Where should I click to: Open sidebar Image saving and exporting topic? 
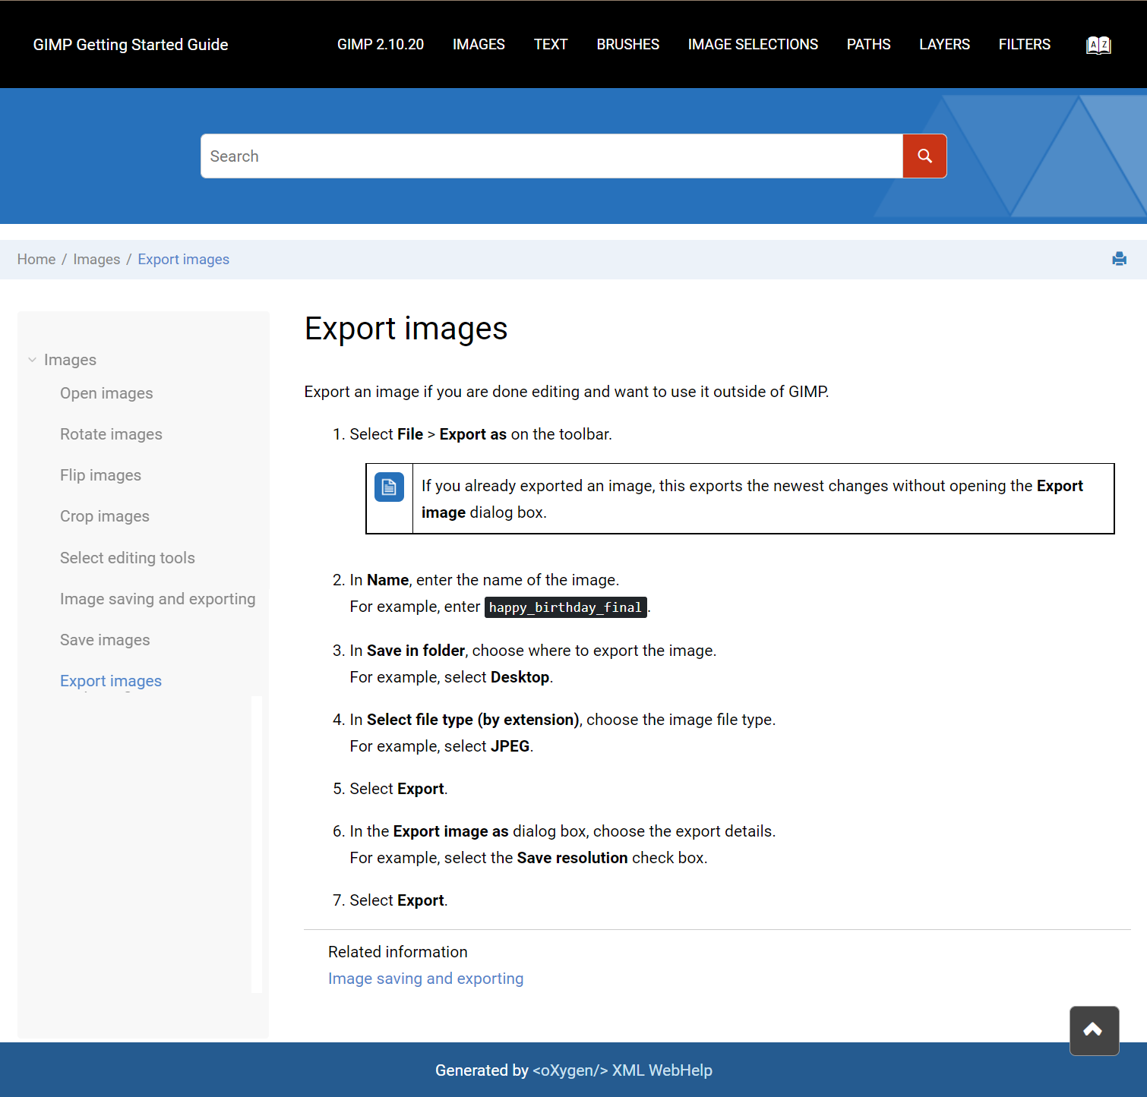158,599
